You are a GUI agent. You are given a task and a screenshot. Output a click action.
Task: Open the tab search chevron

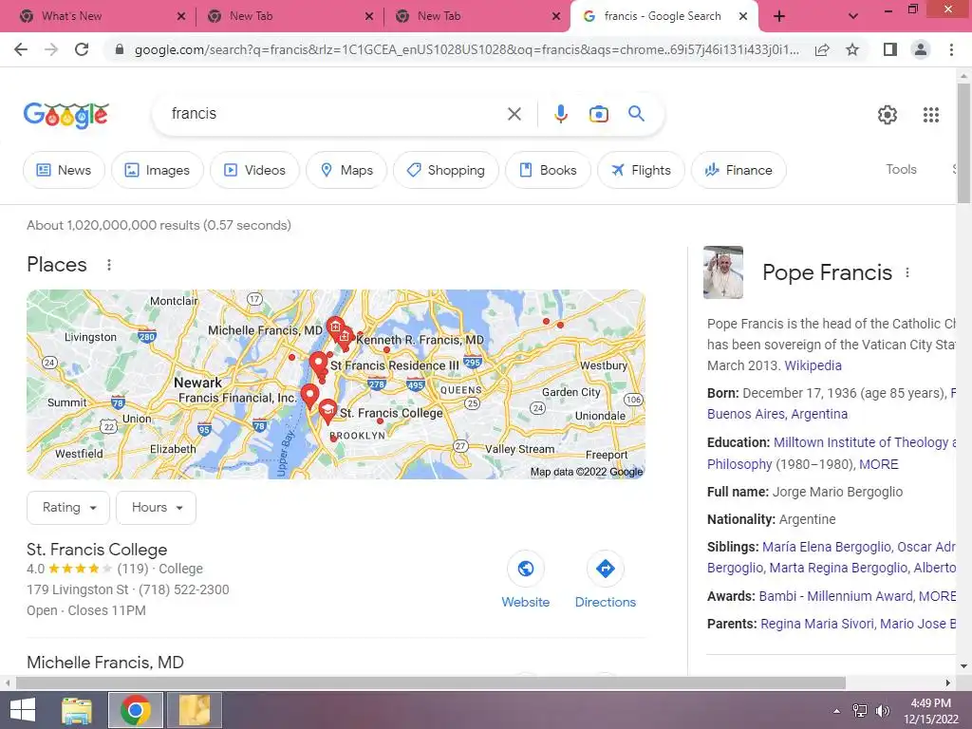(x=853, y=17)
